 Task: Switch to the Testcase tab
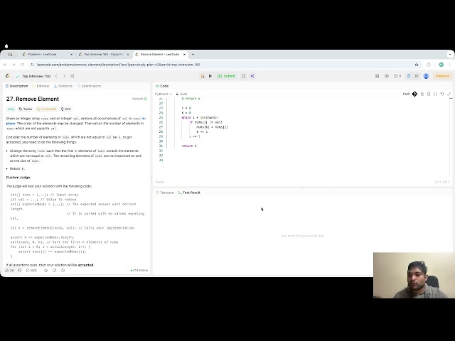coord(164,193)
